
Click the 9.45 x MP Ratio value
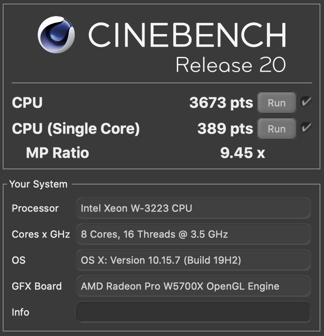242,153
